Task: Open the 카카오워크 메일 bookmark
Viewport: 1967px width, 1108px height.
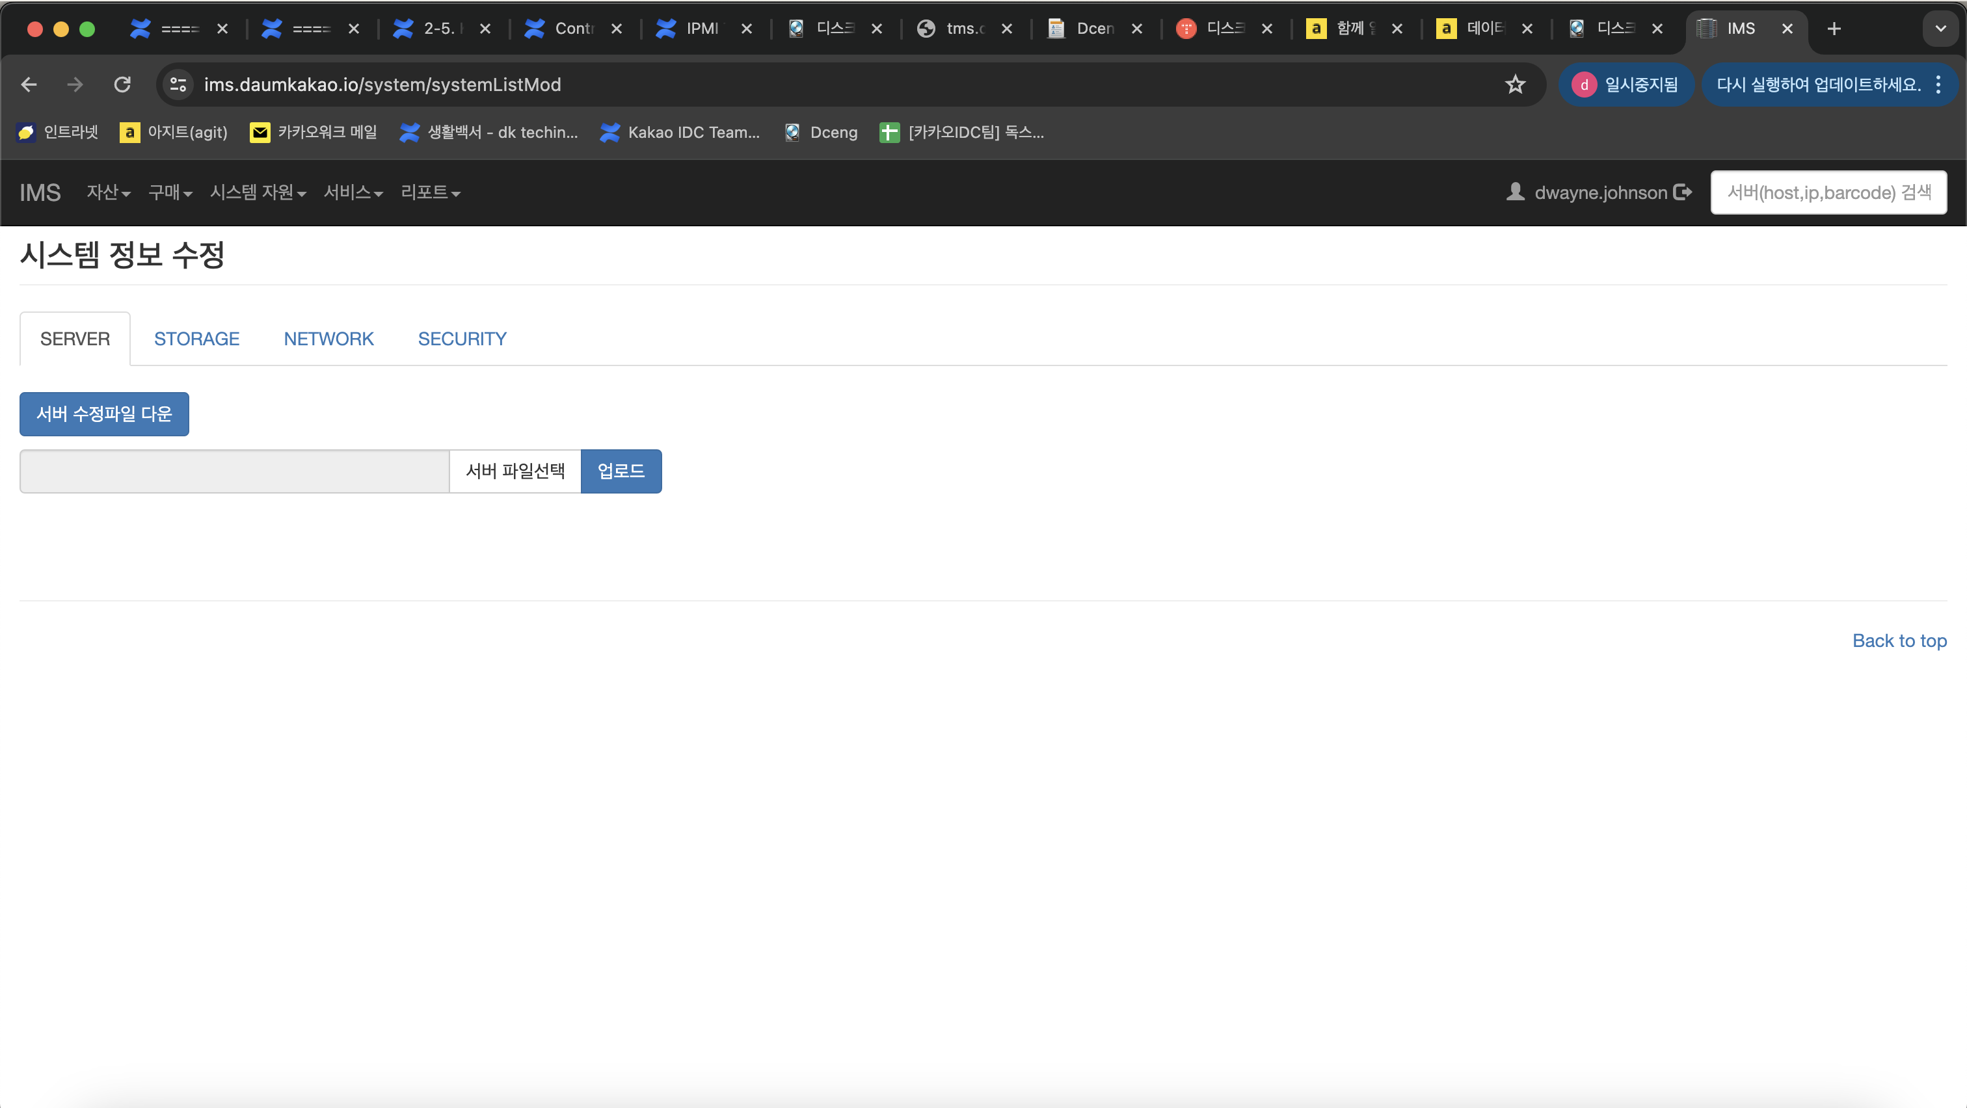Action: [314, 132]
